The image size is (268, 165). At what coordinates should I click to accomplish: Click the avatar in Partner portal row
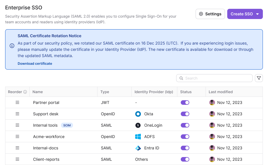click(212, 103)
